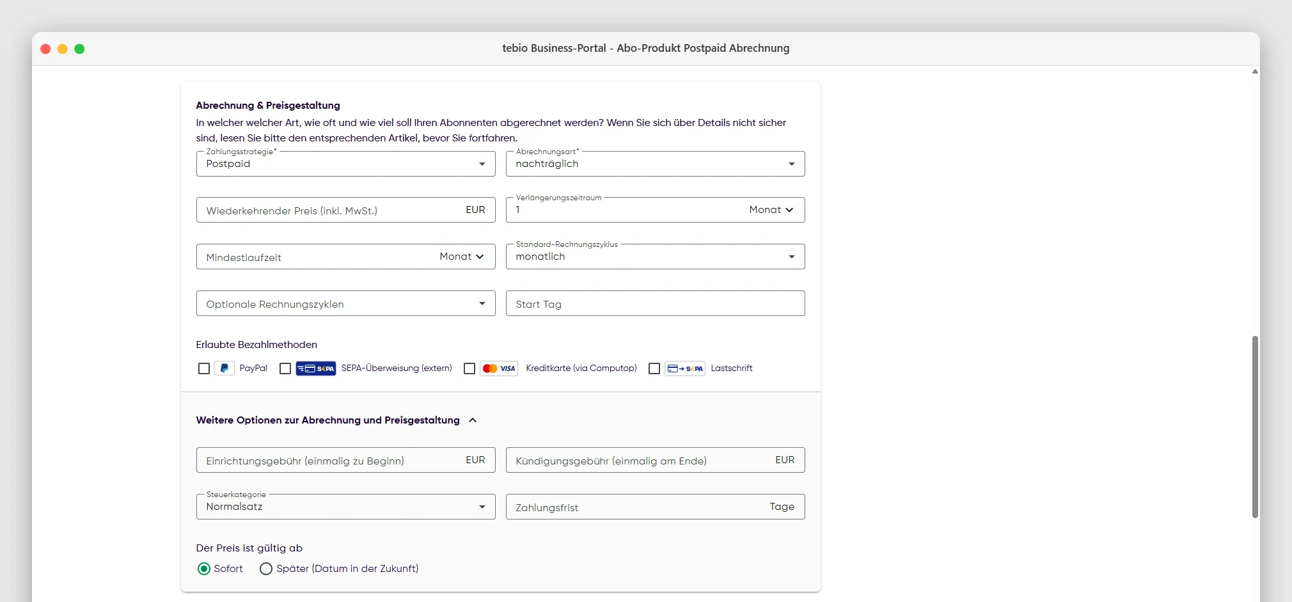Collapse Weitere Optionen zur Abrechnung section
This screenshot has width=1292, height=602.
[x=473, y=420]
